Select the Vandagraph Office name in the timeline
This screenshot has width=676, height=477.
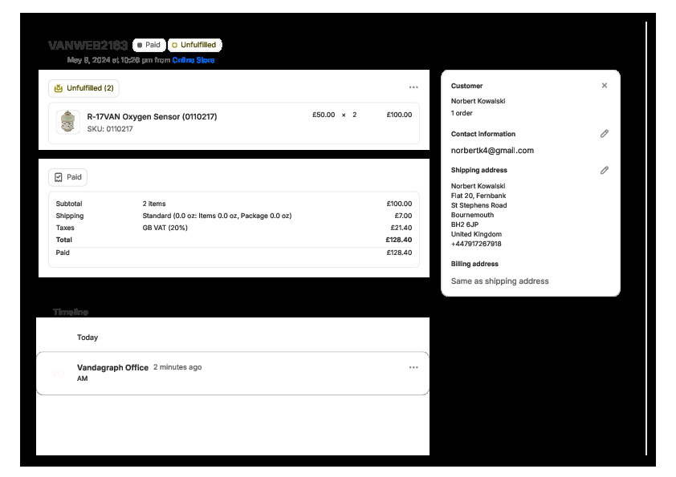click(112, 367)
